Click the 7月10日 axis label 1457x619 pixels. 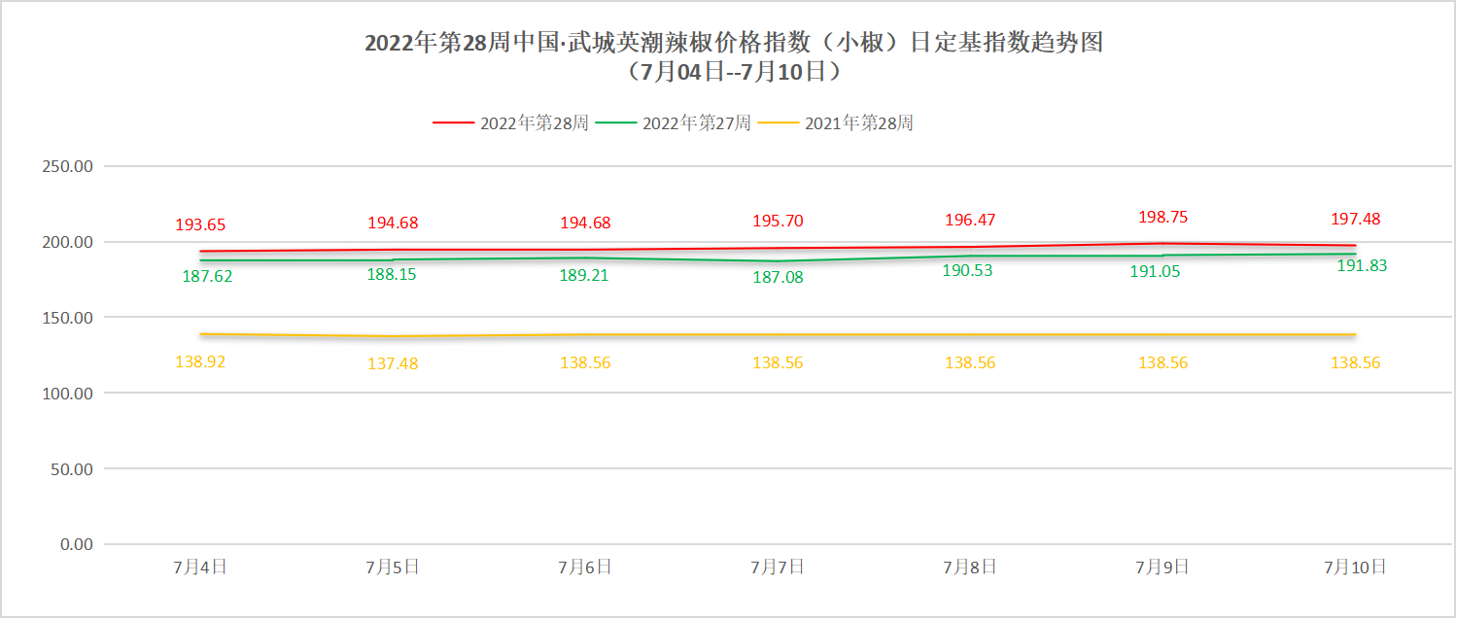[x=1353, y=566]
